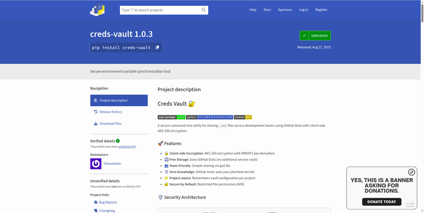Click the Download files icon

pyautogui.click(x=95, y=124)
